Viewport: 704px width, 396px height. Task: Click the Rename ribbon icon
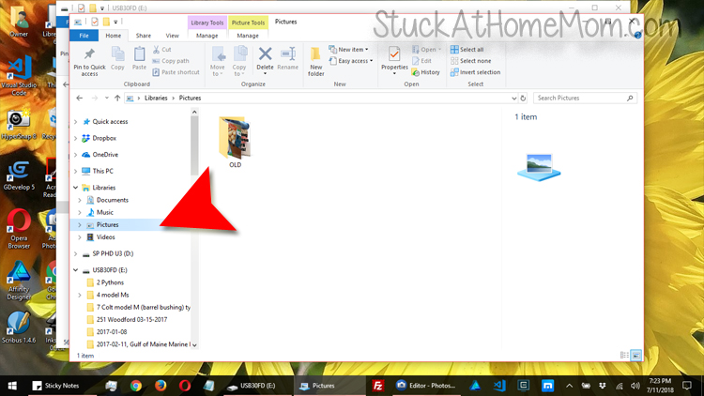click(x=288, y=53)
